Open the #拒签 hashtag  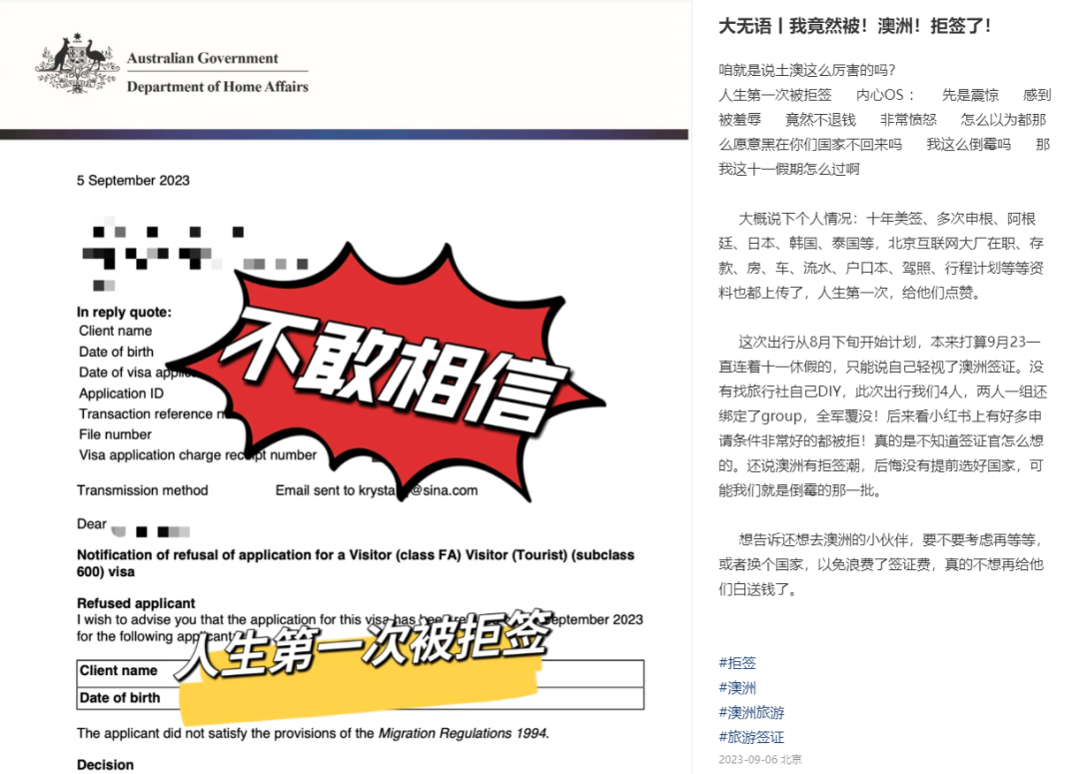[x=737, y=662]
